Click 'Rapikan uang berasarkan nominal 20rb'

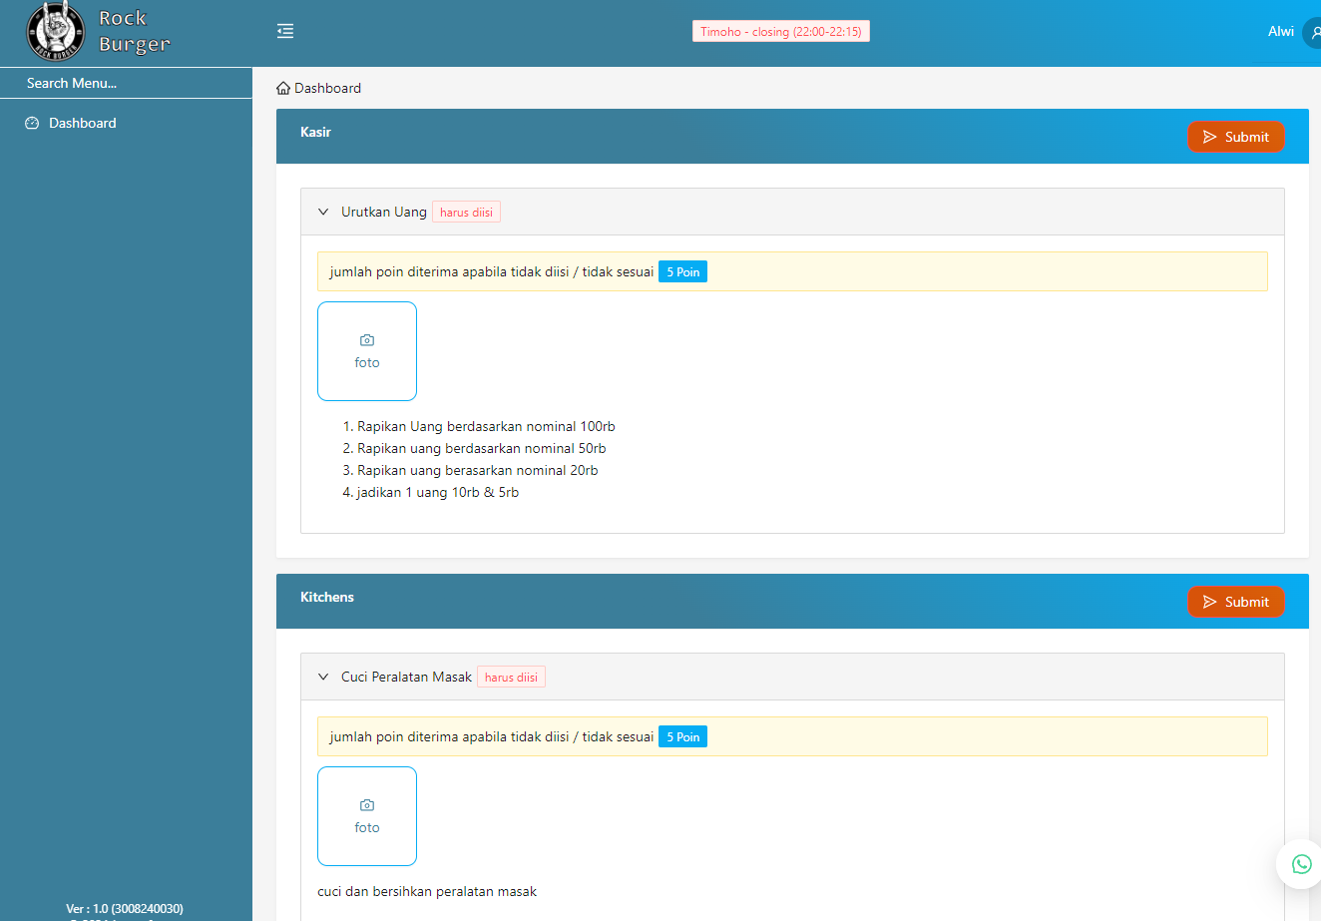point(478,470)
